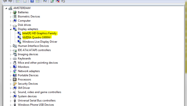The width and height of the screenshot is (187, 106).
Task: Click the Sound, video and game controllers icon
Action: [15, 92]
